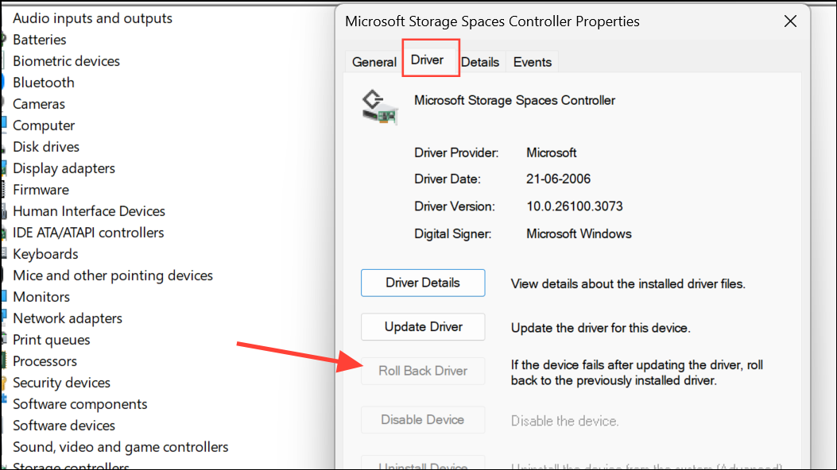837x470 pixels.
Task: Click the Roll Back Driver button
Action: 423,371
